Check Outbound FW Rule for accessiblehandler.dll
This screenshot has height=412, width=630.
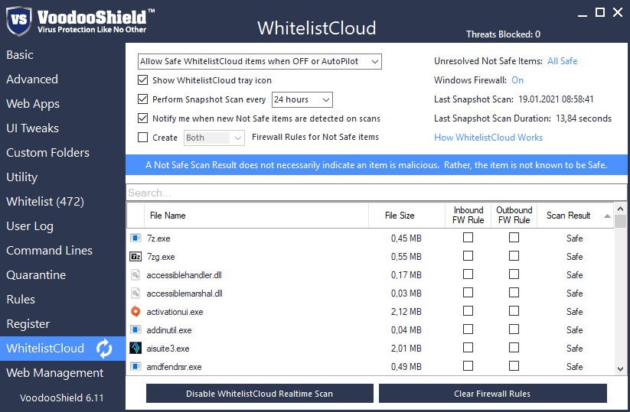coord(514,274)
